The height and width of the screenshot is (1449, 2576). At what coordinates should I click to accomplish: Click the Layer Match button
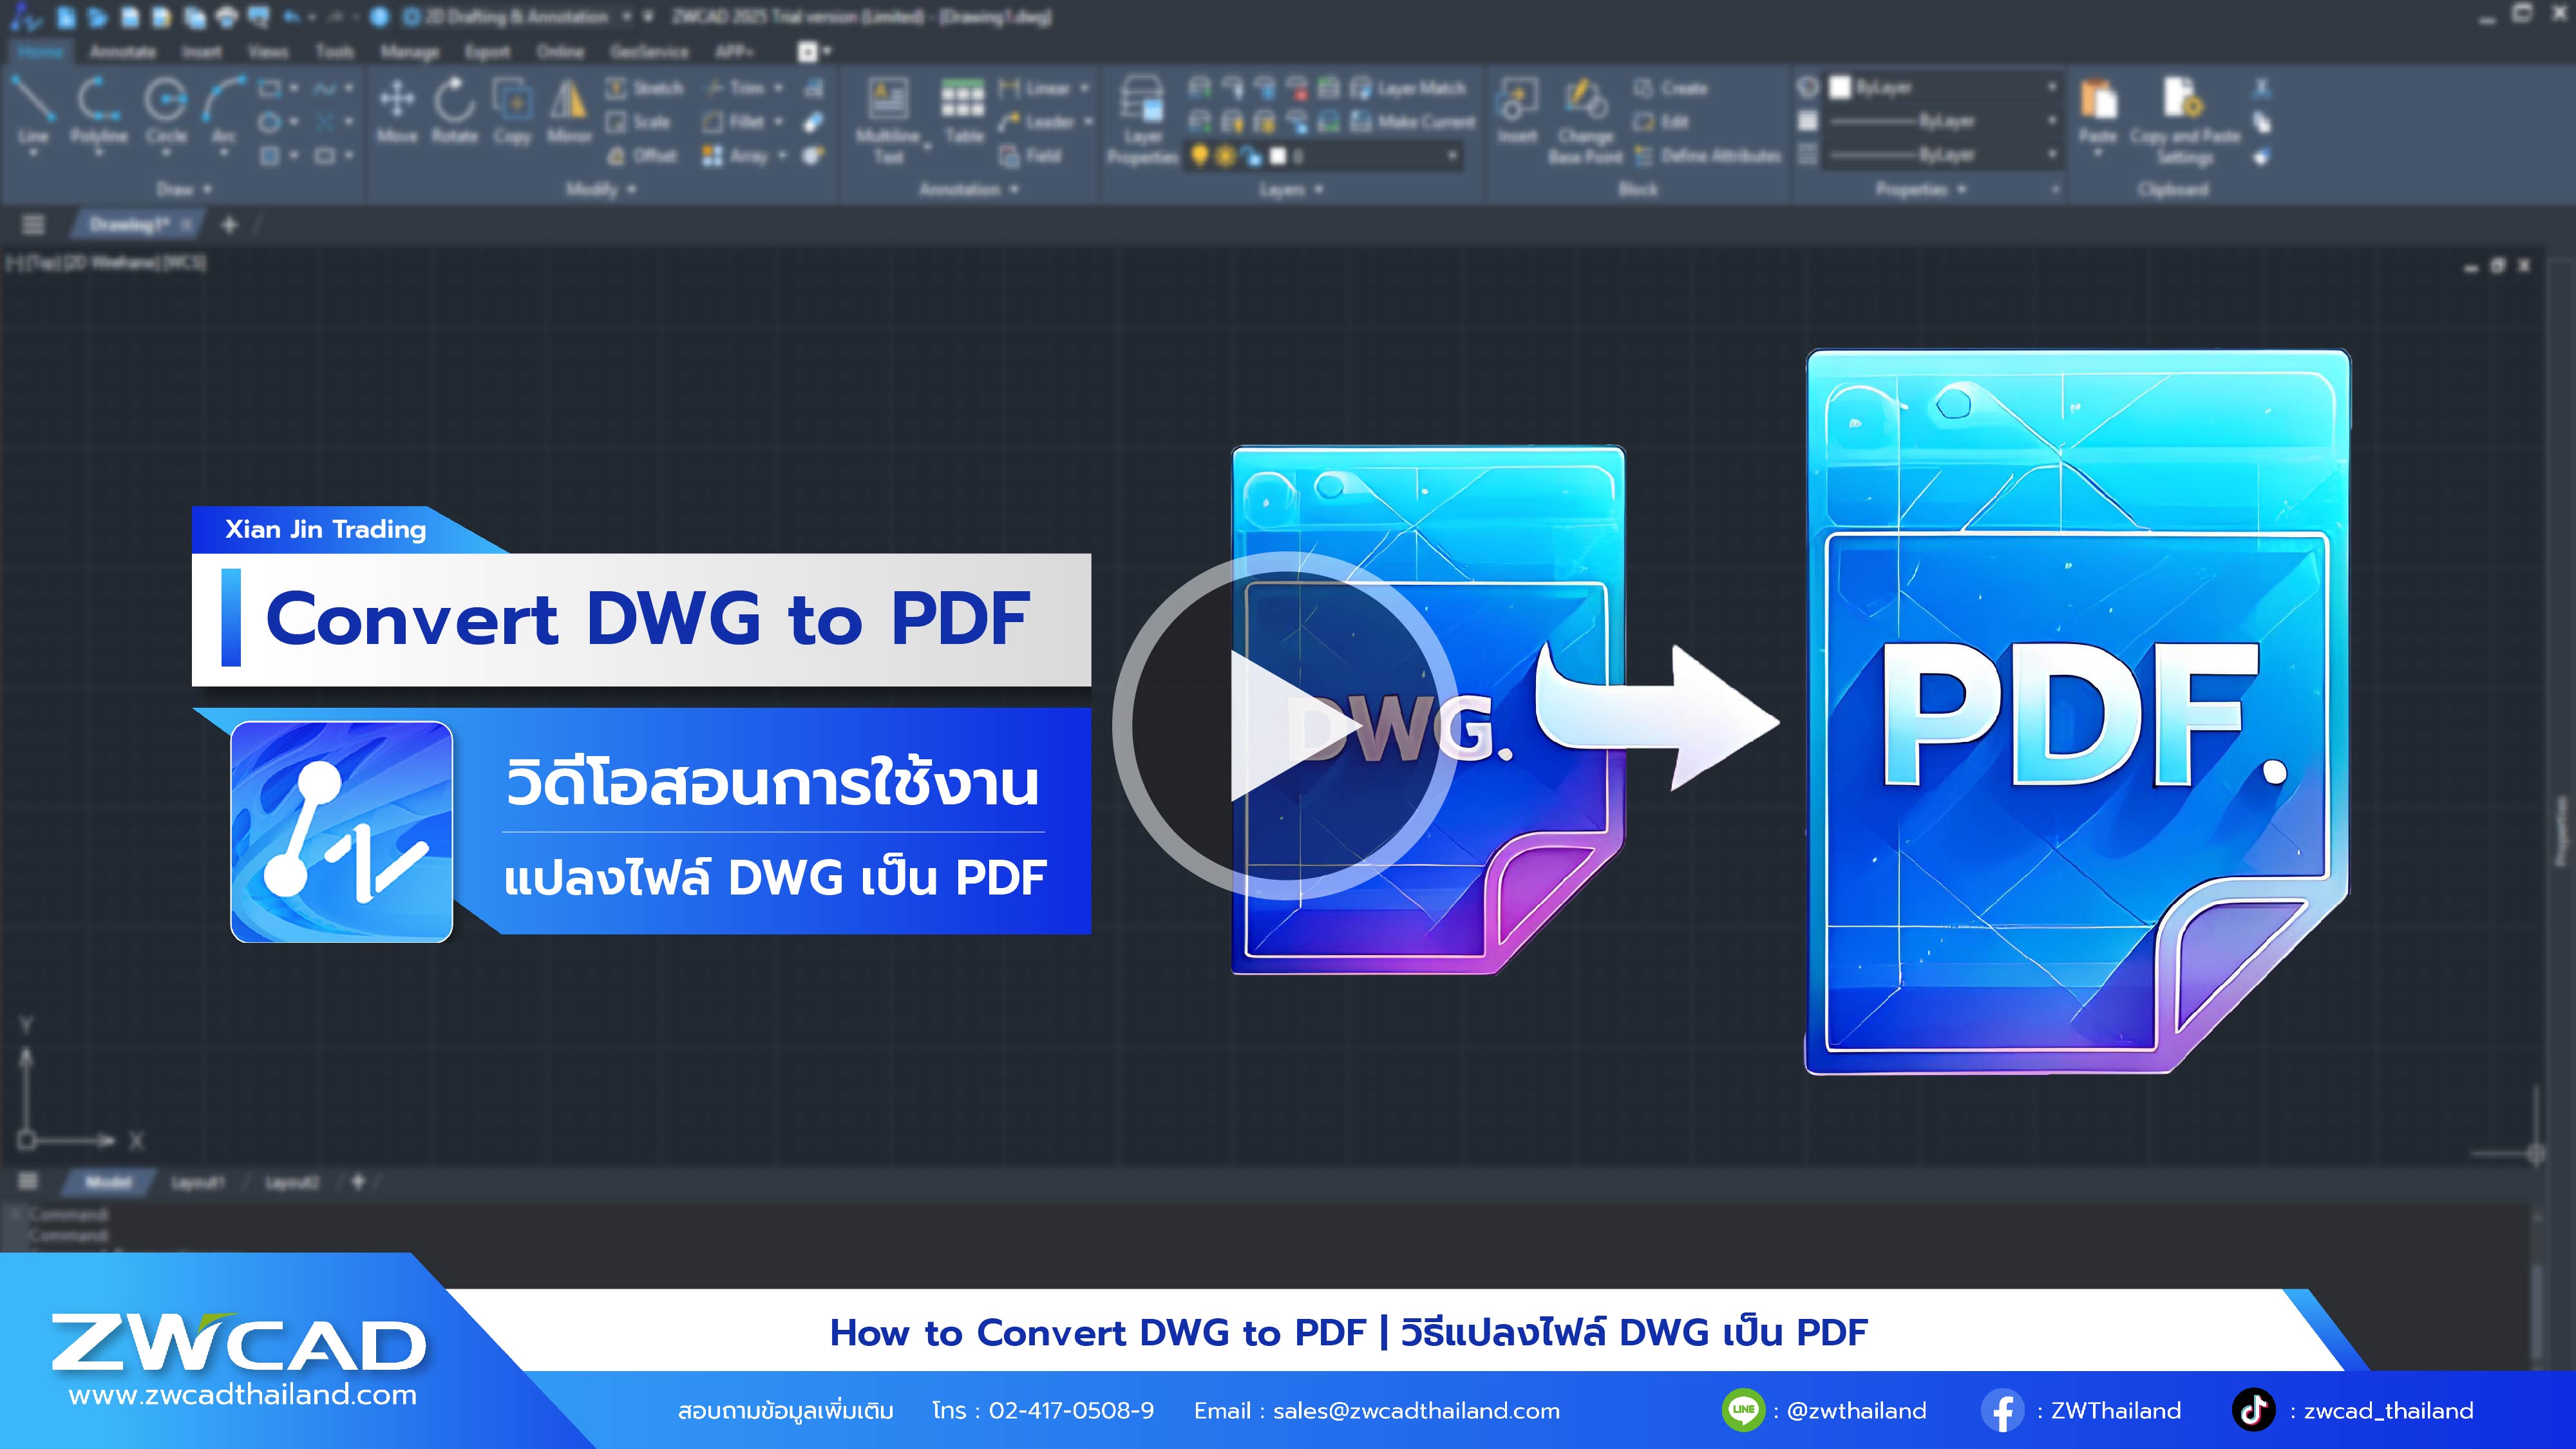click(1408, 89)
